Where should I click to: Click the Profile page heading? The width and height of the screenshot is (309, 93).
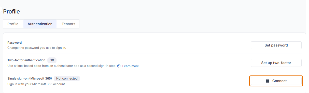click(11, 11)
